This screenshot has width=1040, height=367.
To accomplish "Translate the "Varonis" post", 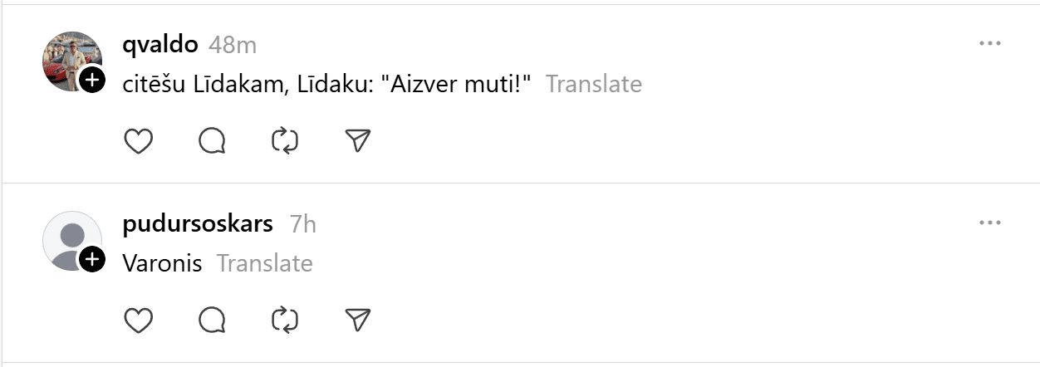I will tap(264, 263).
